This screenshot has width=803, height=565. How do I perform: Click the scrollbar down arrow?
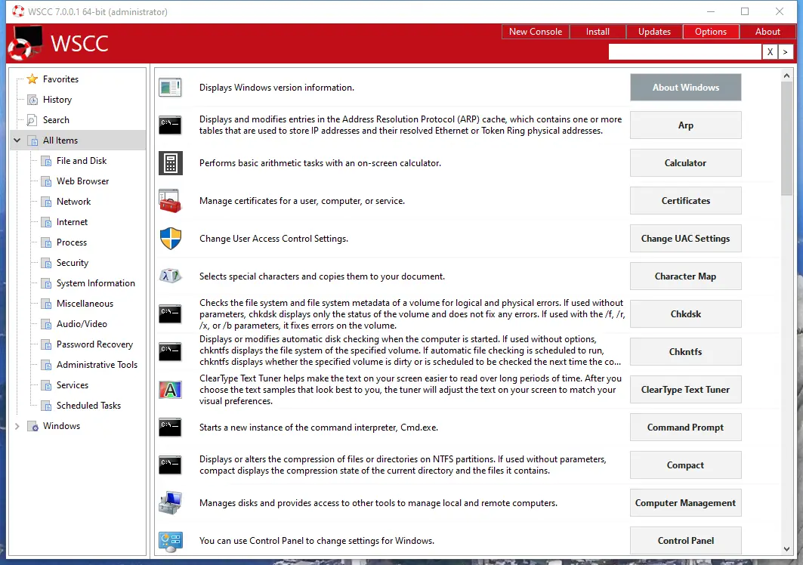[786, 549]
